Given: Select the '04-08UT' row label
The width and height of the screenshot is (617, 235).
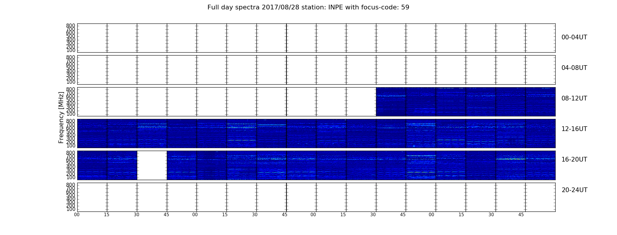Looking at the screenshot, I should [574, 68].
